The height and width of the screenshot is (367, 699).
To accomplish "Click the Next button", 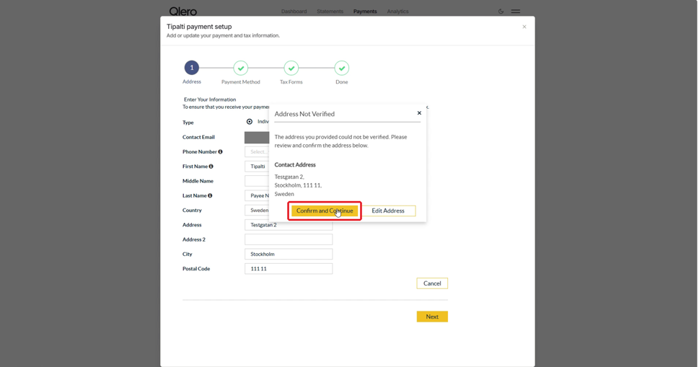I will click(x=432, y=317).
